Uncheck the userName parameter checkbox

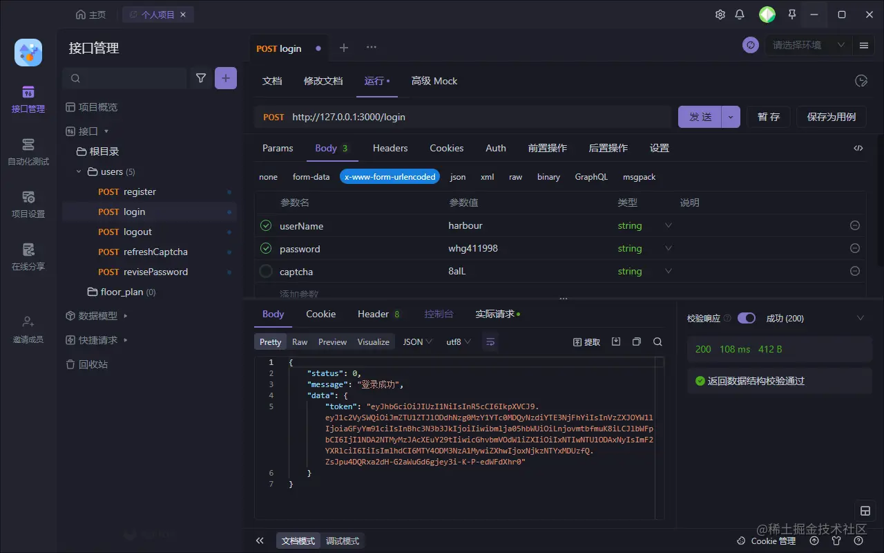[x=266, y=225]
